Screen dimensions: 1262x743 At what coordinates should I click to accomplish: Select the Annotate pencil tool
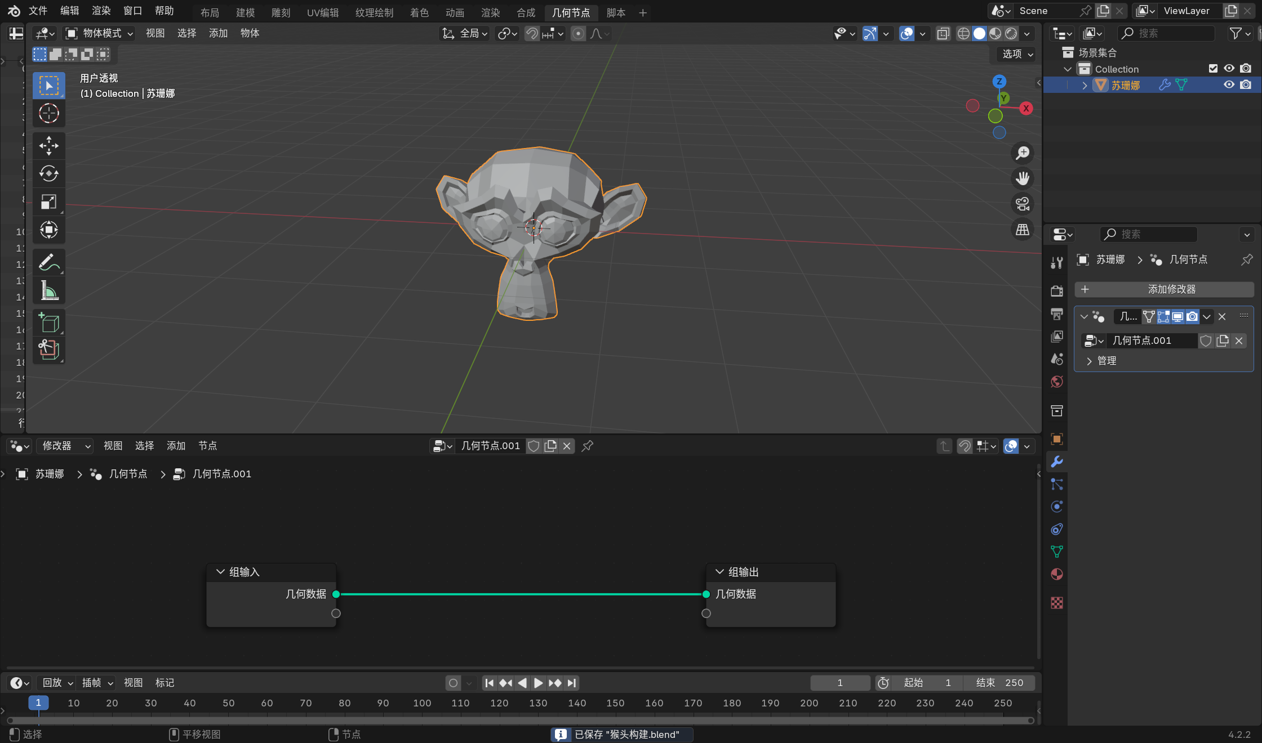point(49,262)
